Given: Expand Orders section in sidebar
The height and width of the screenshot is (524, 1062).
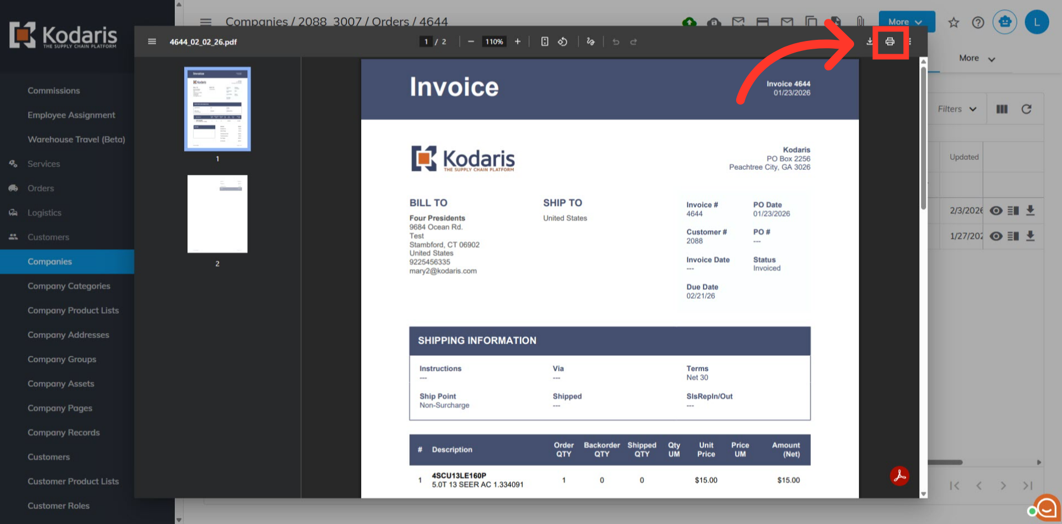Looking at the screenshot, I should (41, 188).
